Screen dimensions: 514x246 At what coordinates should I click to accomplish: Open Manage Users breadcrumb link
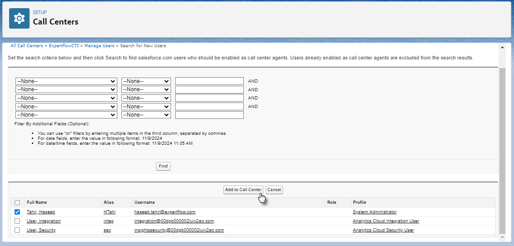click(x=99, y=46)
